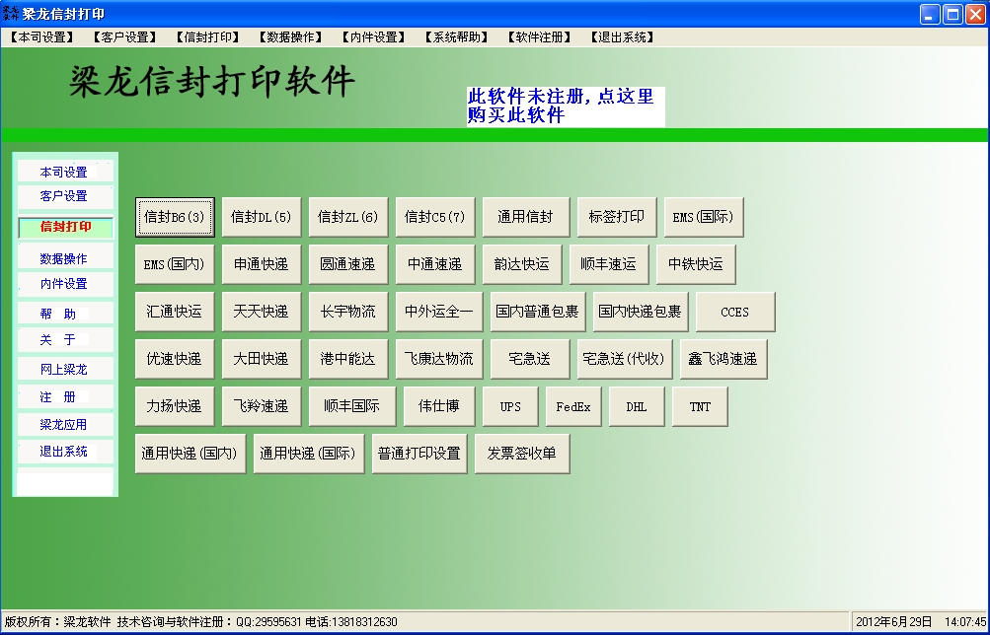Select 客户设置 in the sidebar
This screenshot has width=990, height=635.
tap(65, 196)
